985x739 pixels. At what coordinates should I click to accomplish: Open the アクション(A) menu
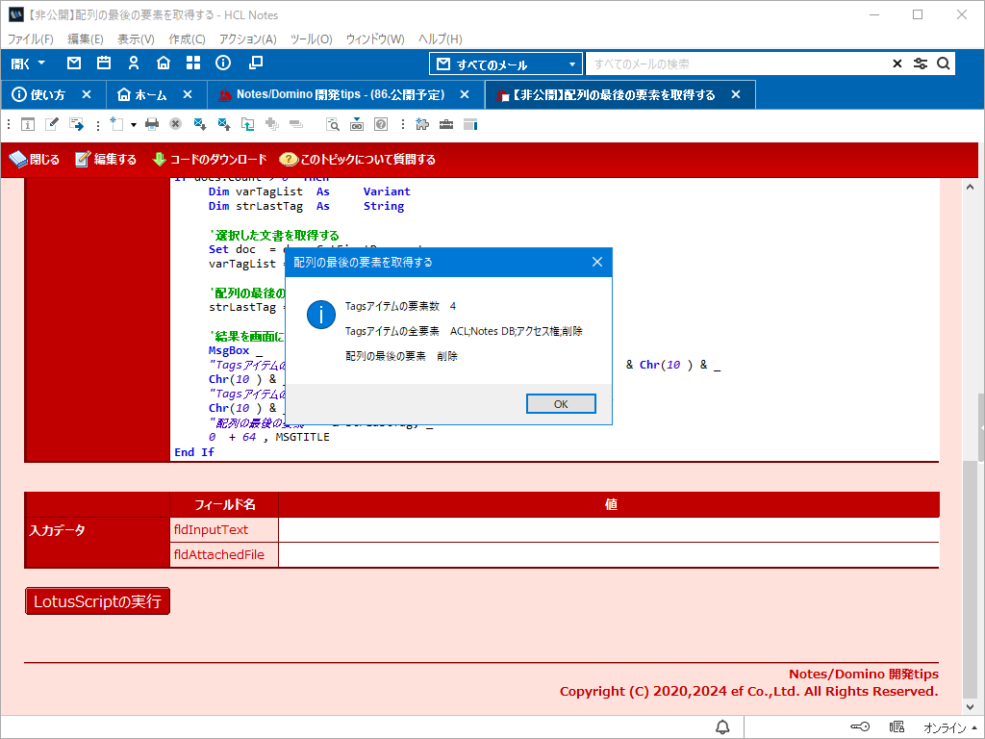pos(247,39)
